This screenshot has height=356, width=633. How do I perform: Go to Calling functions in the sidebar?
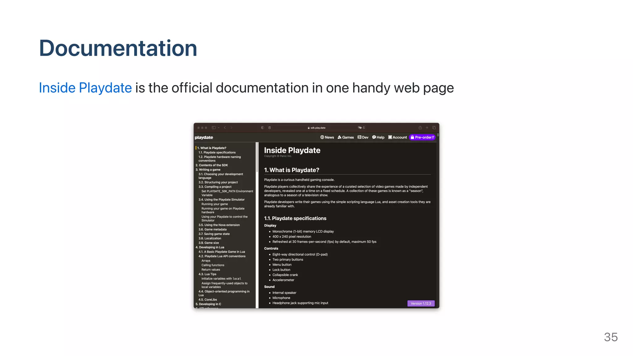tap(213, 265)
